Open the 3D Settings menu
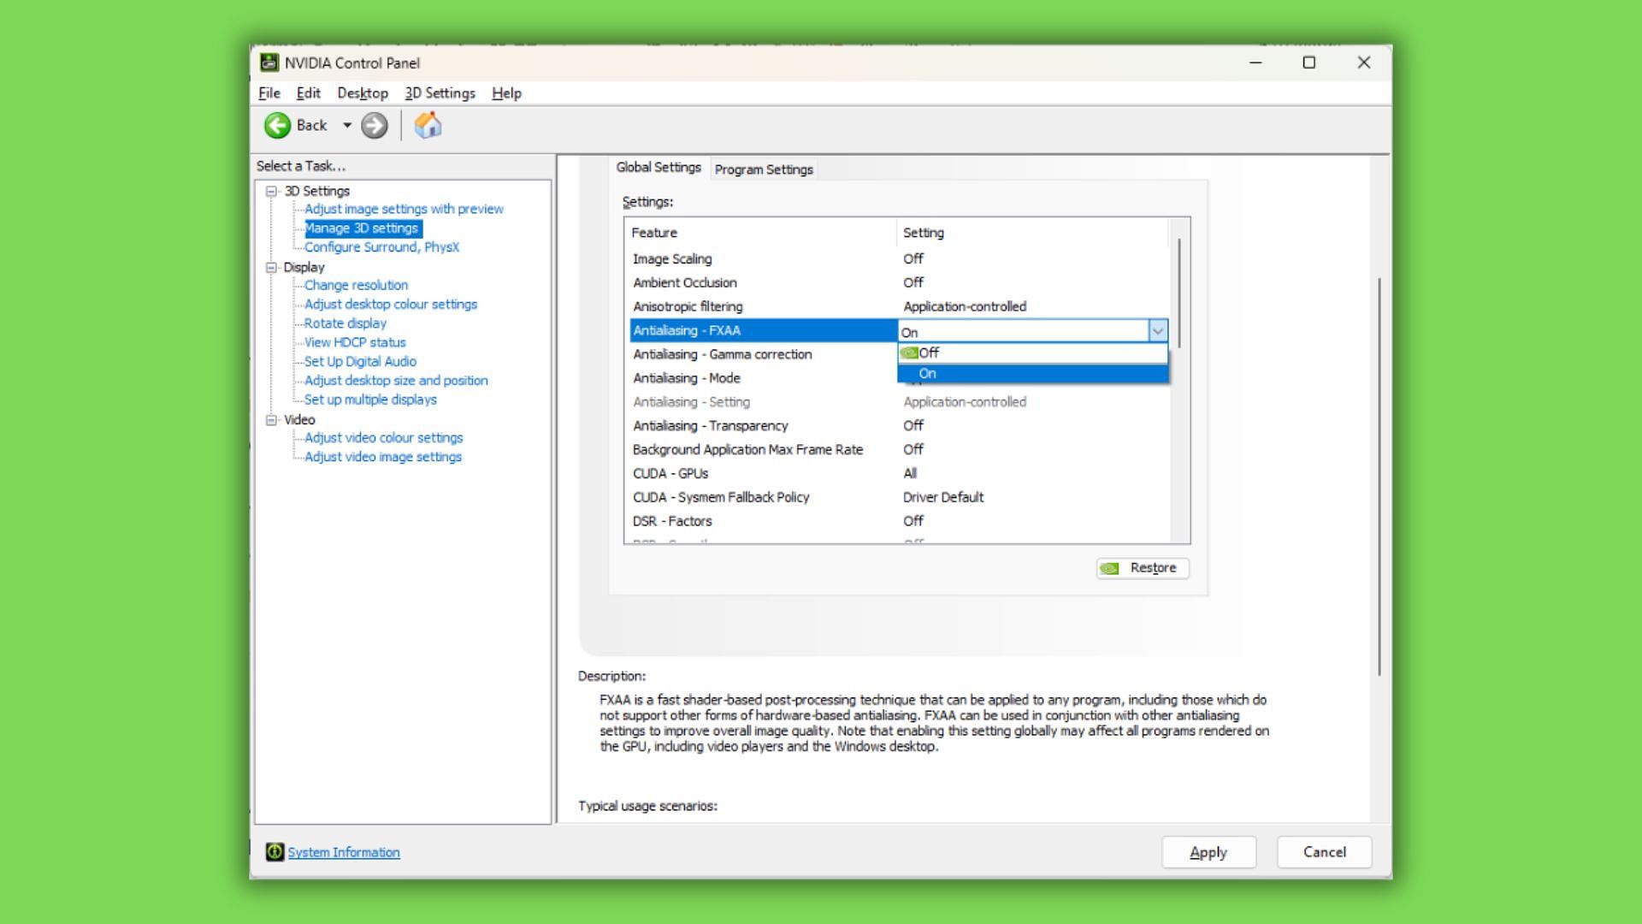This screenshot has height=924, width=1642. (440, 92)
